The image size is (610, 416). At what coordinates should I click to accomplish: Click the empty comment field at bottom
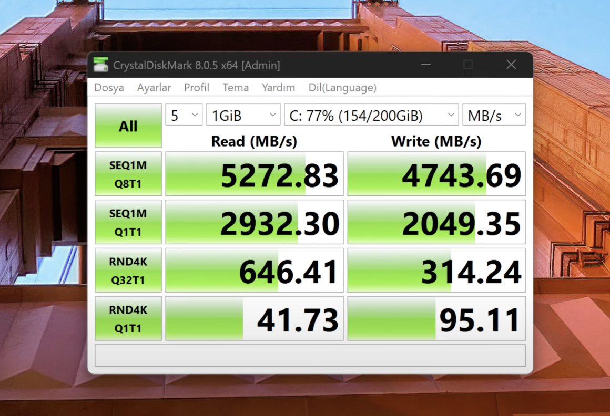click(x=310, y=355)
